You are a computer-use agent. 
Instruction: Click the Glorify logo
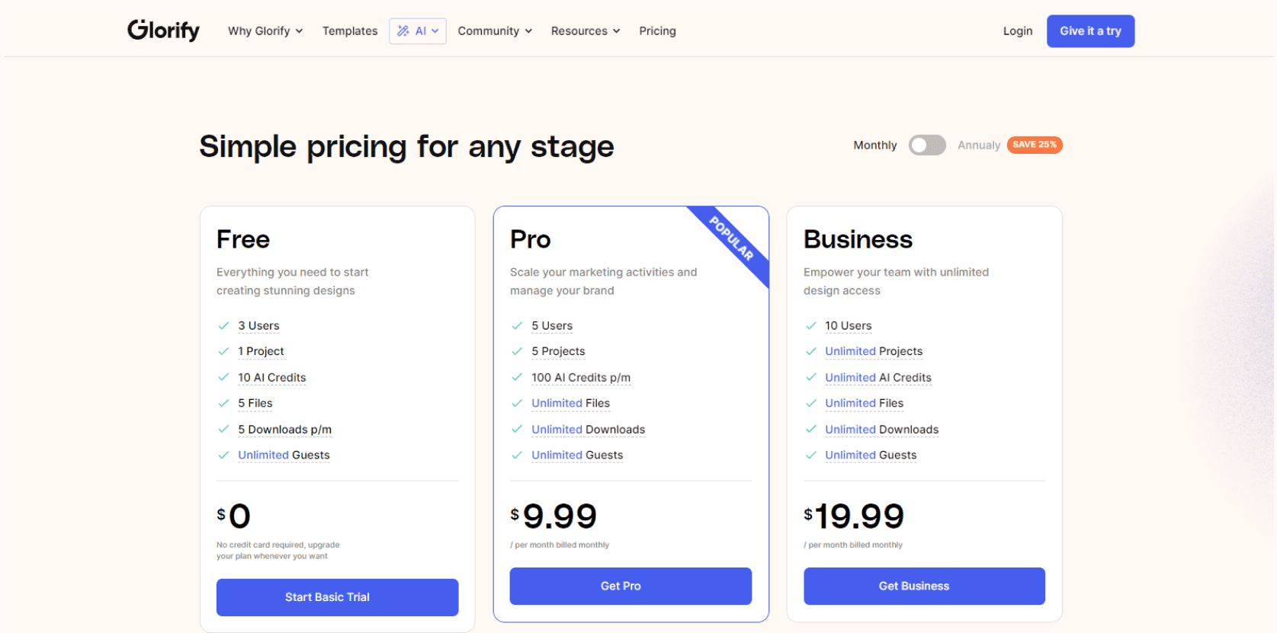click(x=163, y=30)
